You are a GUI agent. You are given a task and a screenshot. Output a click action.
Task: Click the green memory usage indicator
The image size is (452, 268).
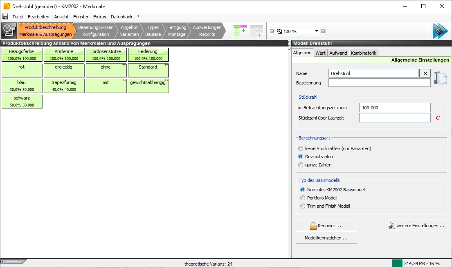(x=397, y=264)
